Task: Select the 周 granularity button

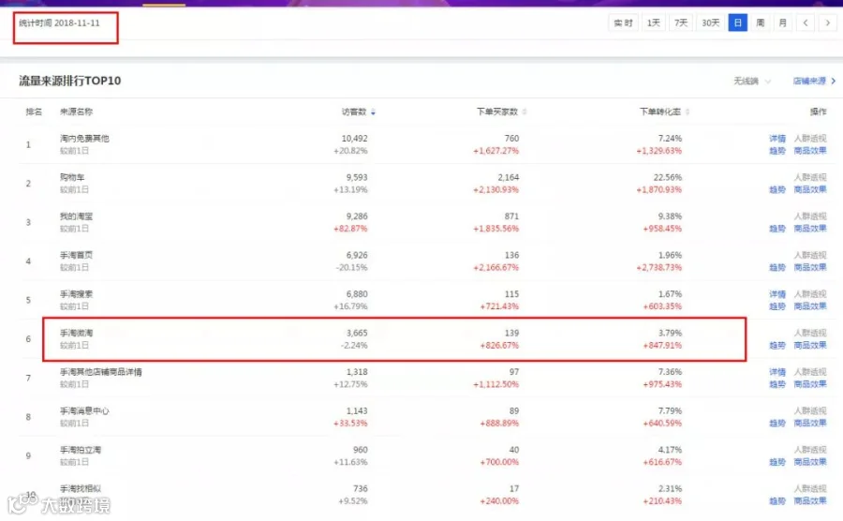Action: point(761,22)
